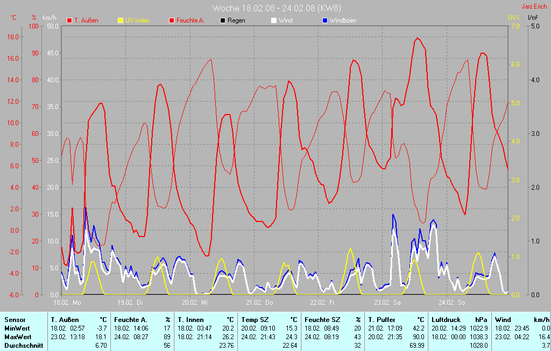Click the Wind maximum value 16.4

point(545,336)
